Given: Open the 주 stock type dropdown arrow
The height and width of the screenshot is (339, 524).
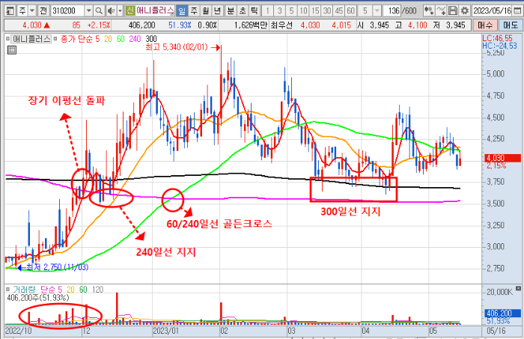Looking at the screenshot, I should pos(32,11).
